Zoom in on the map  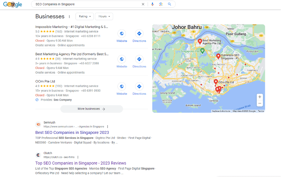260,97
